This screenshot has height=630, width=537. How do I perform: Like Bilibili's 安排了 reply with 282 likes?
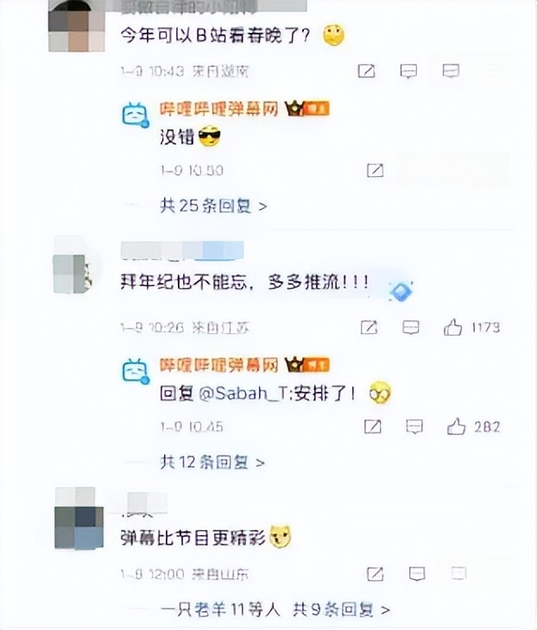click(x=456, y=426)
